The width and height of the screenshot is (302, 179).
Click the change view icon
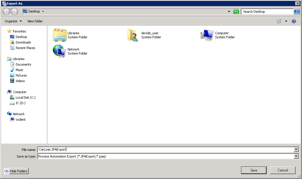point(279,21)
